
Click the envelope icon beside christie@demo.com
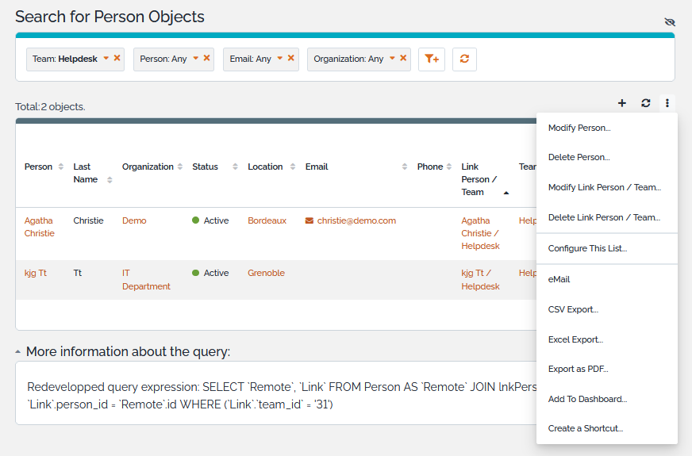click(309, 220)
